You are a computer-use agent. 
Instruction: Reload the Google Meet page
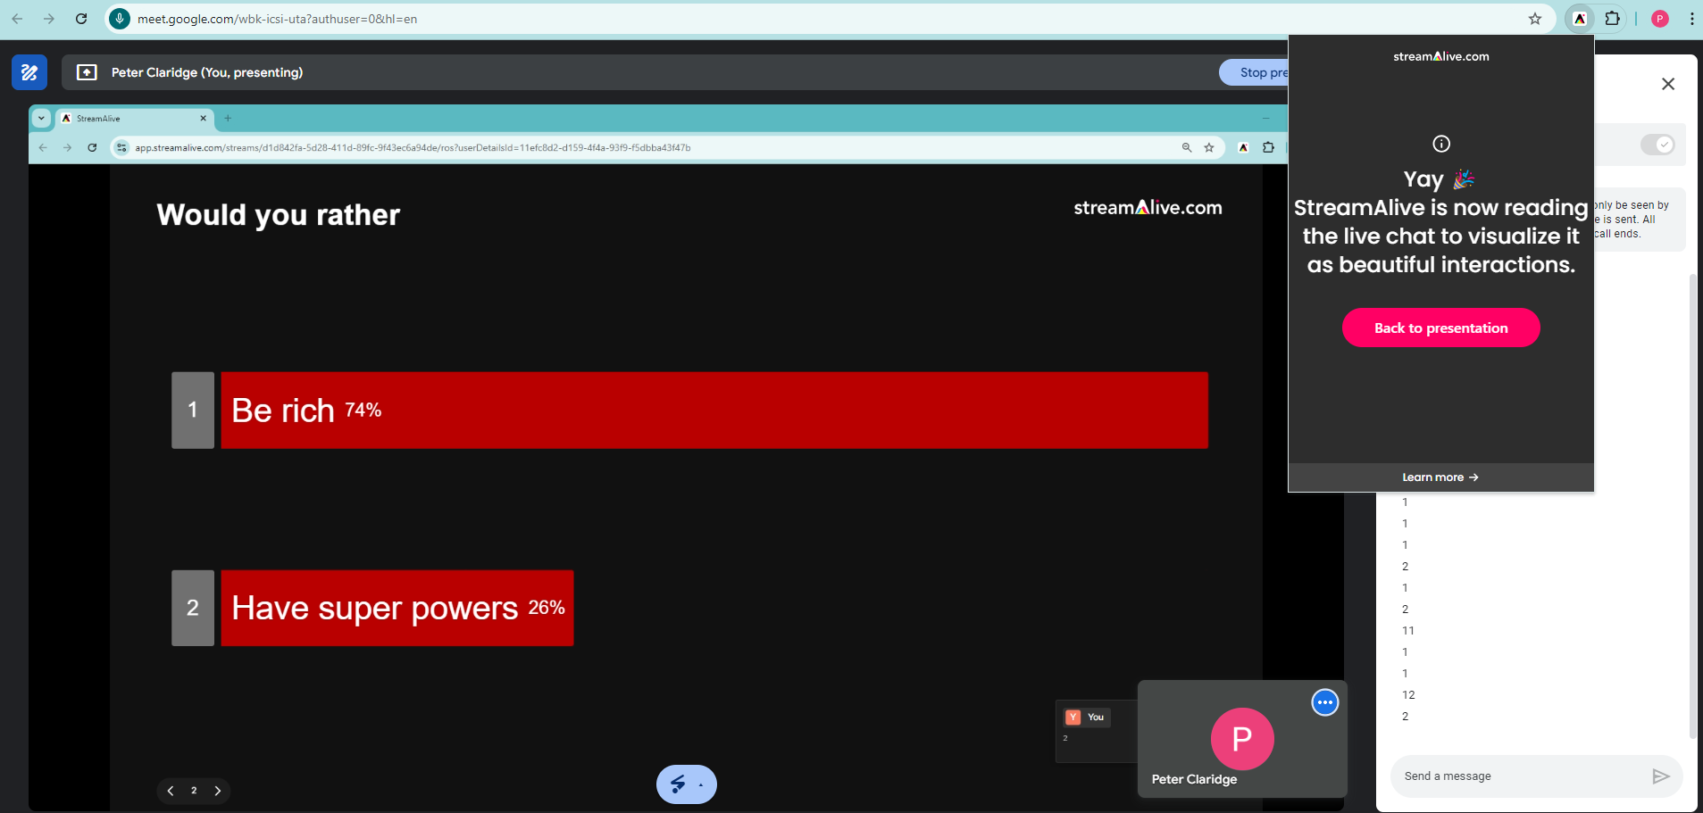click(x=81, y=19)
